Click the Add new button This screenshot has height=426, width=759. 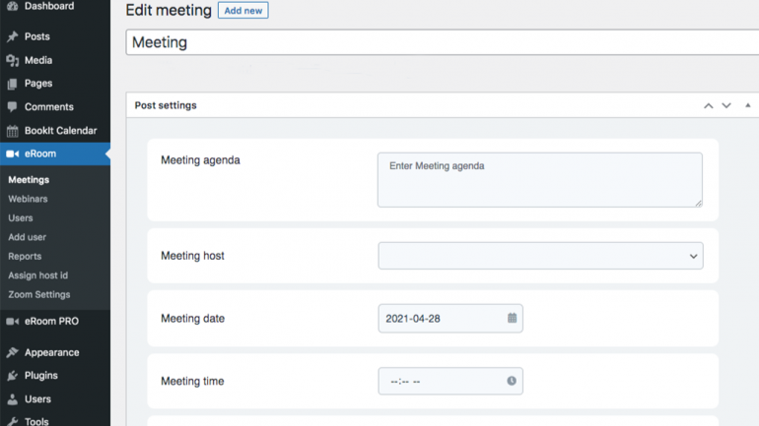[x=243, y=11]
